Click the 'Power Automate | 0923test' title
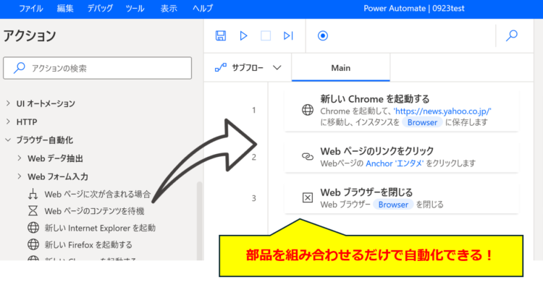Image resolution: width=543 pixels, height=282 pixels. [x=414, y=8]
